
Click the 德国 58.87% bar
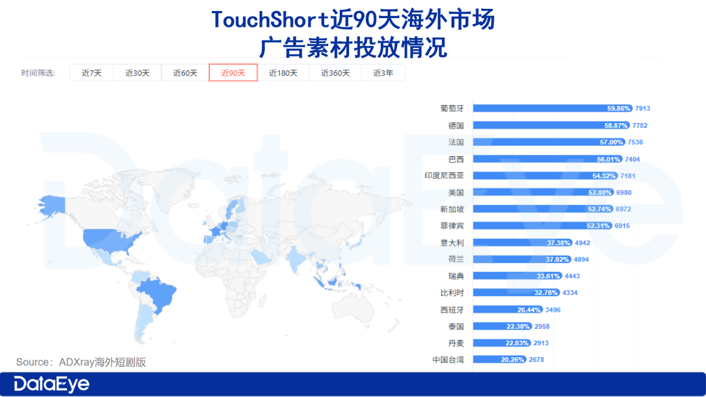[552, 126]
